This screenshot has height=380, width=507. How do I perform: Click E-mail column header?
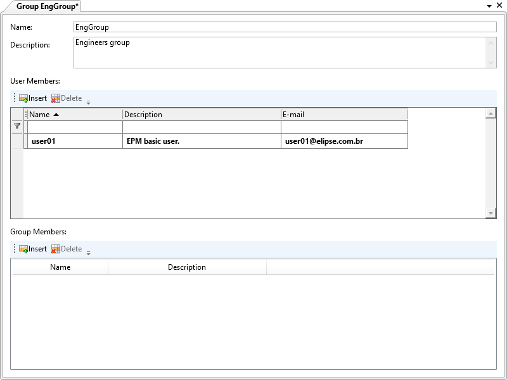click(344, 115)
